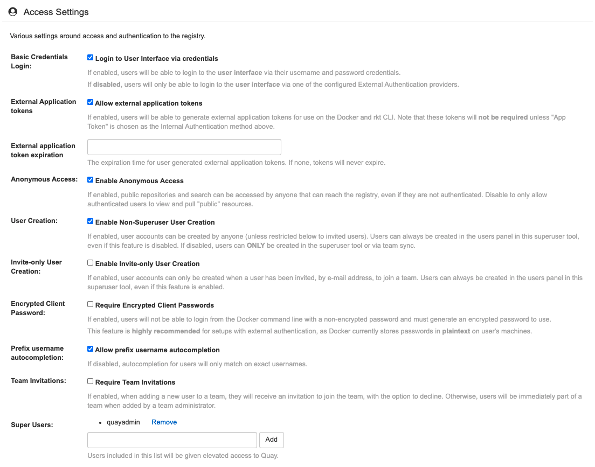Image resolution: width=595 pixels, height=467 pixels.
Task: Uncheck Login to User Interface via credentials
Action: (x=91, y=58)
